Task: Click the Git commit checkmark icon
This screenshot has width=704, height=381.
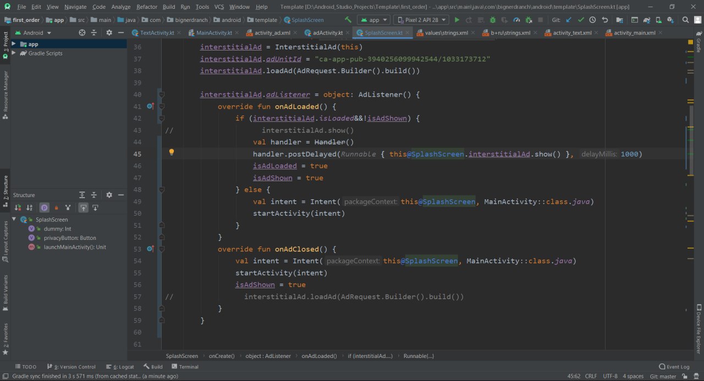Action: coord(581,20)
